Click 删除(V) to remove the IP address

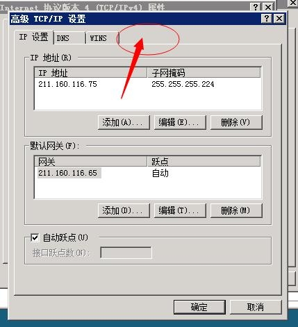click(x=236, y=122)
